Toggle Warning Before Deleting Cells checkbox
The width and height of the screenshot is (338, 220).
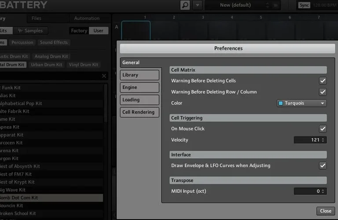323,81
